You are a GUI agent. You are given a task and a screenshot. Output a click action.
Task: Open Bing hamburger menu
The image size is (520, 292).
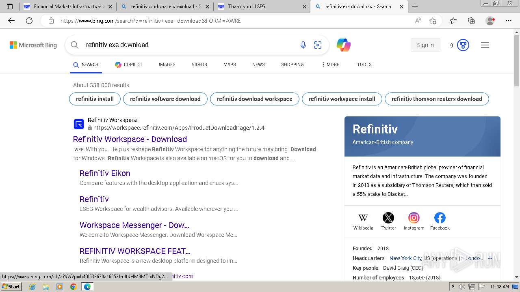click(x=485, y=45)
